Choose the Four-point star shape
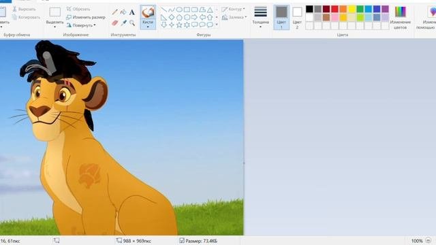 [x=172, y=24]
